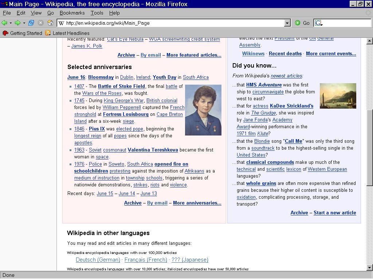Open the June 15 recent day link
This screenshot has height=279, width=373.
(105, 193)
